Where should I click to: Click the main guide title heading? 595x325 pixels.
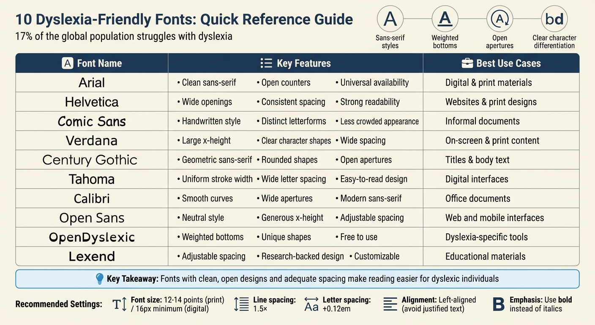(x=184, y=19)
